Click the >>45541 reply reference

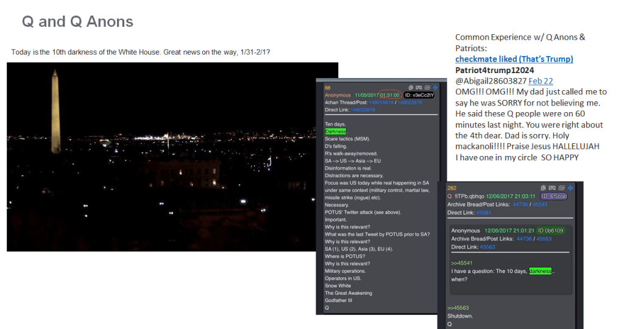click(461, 263)
